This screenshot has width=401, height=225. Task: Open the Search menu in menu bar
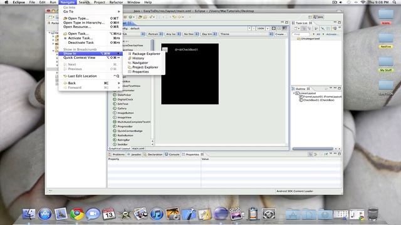click(84, 2)
